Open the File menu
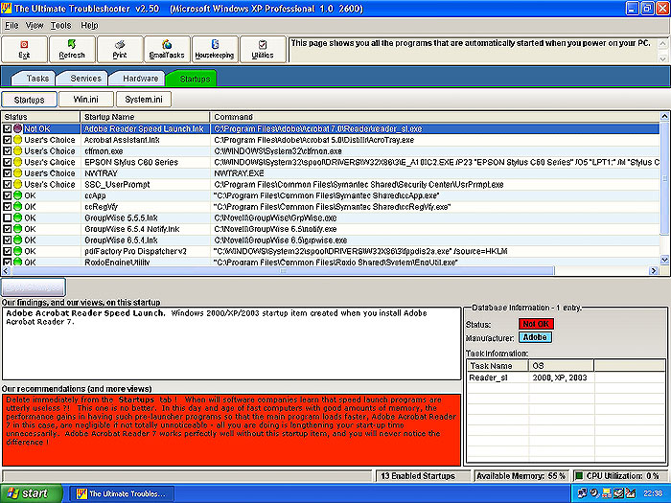Viewport: 671px width, 503px height. tap(12, 26)
